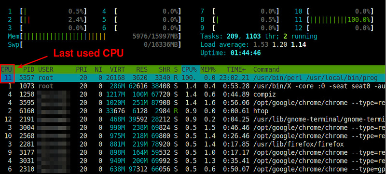Click the CPU 10 meter
This screenshot has height=174, width=386.
tap(333, 11)
